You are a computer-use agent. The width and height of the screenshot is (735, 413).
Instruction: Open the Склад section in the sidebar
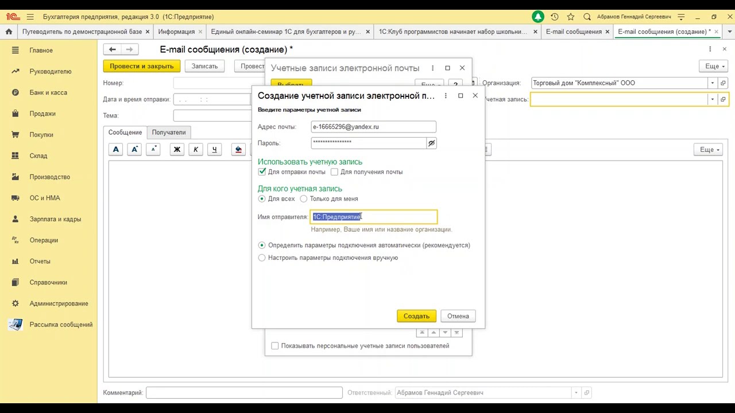coord(38,156)
